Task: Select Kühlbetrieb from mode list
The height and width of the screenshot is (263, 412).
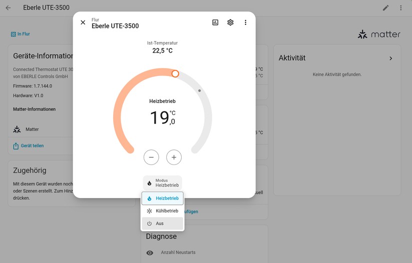Action: coord(162,211)
